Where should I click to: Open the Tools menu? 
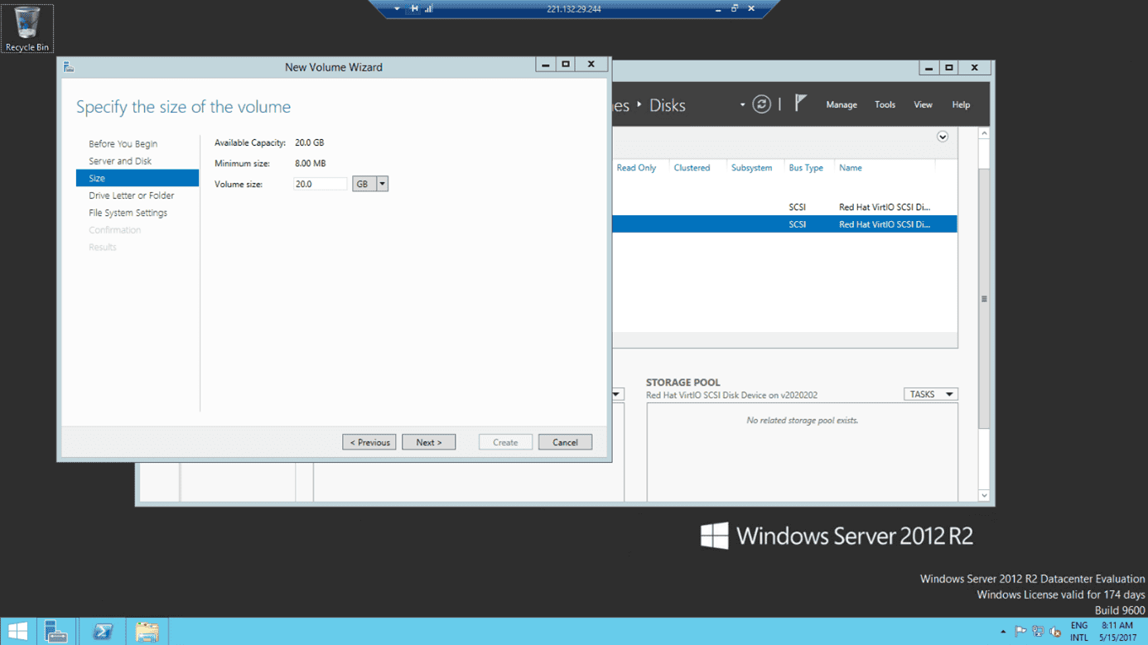point(885,105)
